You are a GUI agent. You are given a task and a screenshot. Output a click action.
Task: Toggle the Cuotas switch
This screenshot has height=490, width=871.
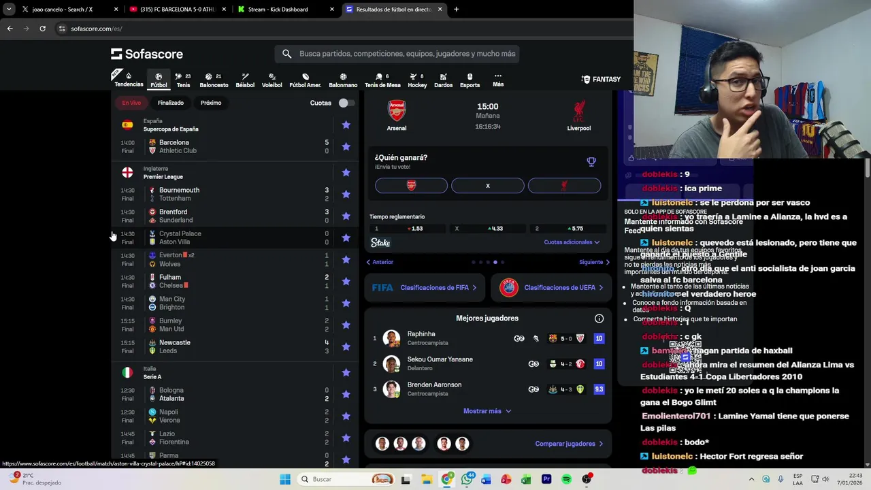point(346,103)
